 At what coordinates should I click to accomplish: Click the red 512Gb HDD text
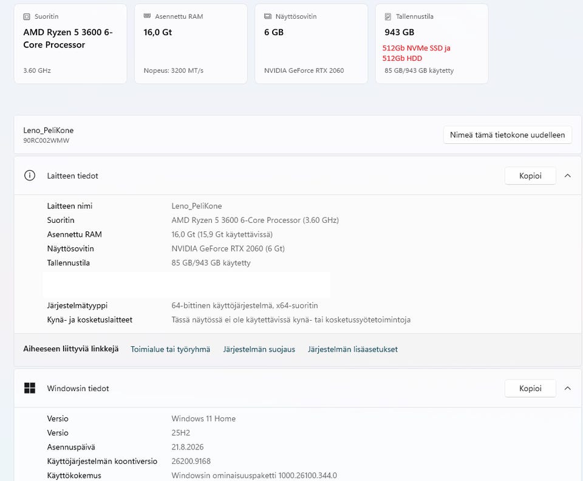(x=402, y=58)
